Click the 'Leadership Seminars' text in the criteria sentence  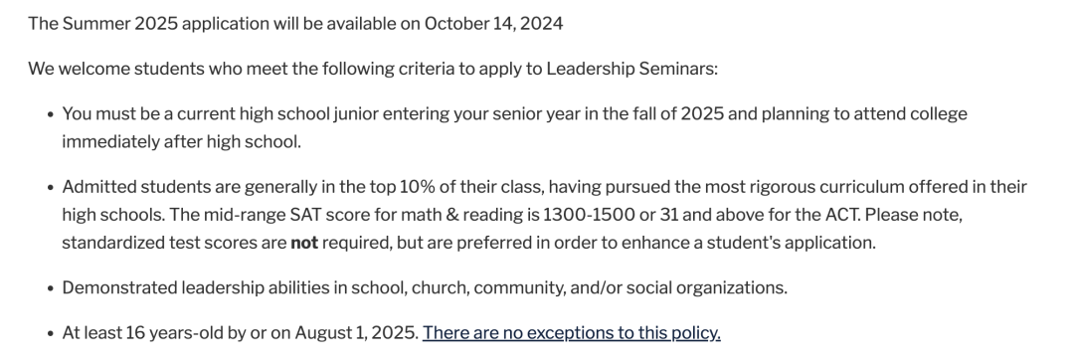629,70
